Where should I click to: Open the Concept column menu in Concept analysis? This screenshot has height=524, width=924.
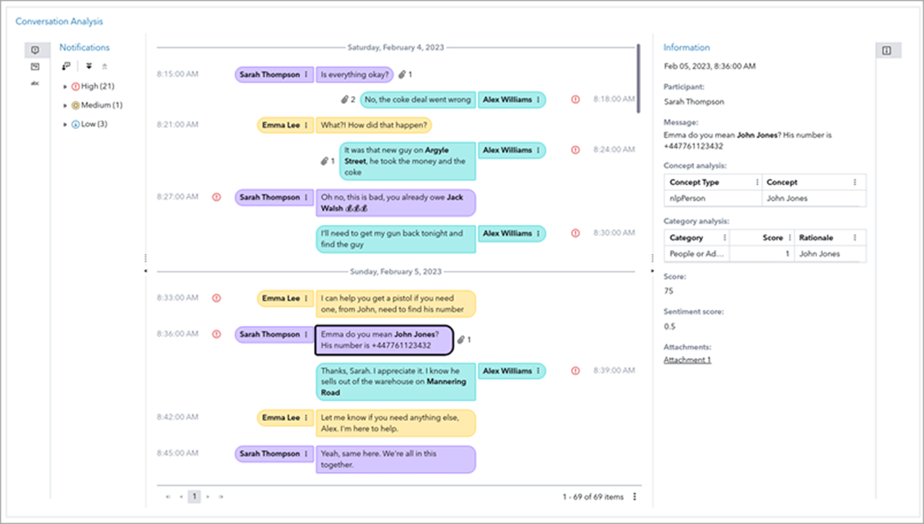853,182
